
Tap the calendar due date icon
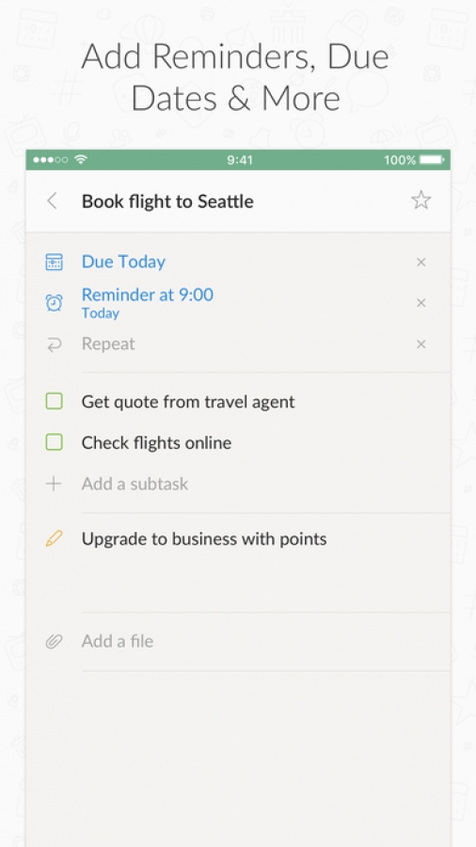(54, 262)
